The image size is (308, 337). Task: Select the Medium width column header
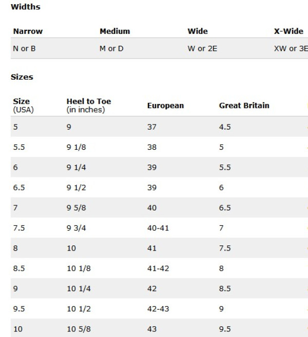coord(115,31)
